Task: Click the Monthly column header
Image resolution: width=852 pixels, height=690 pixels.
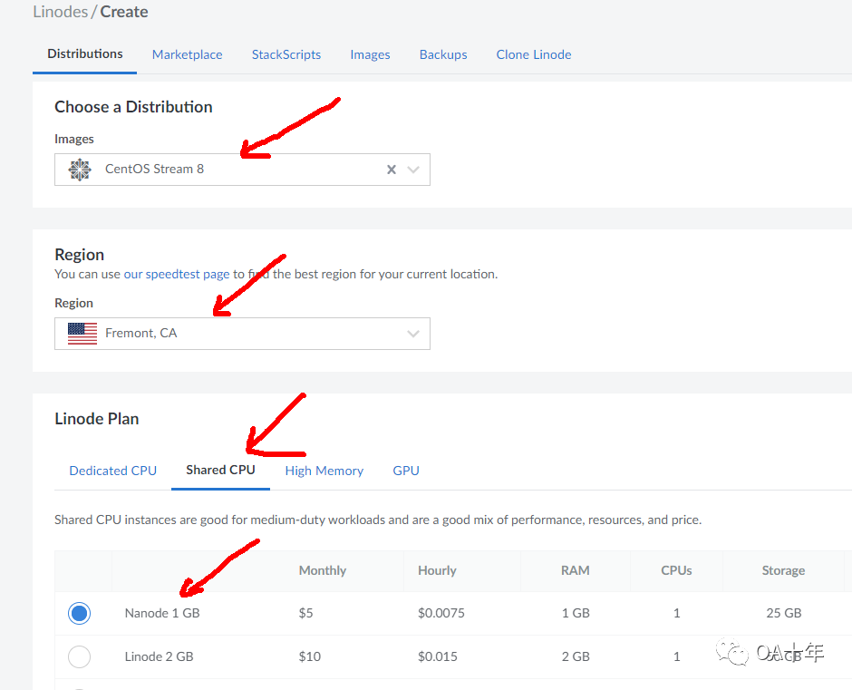Action: 323,570
